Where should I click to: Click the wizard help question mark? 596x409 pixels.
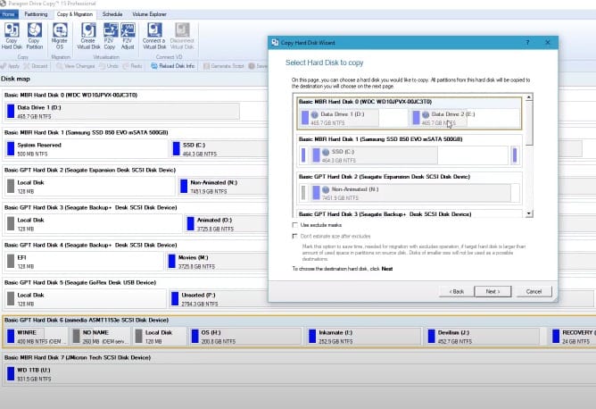(x=528, y=42)
